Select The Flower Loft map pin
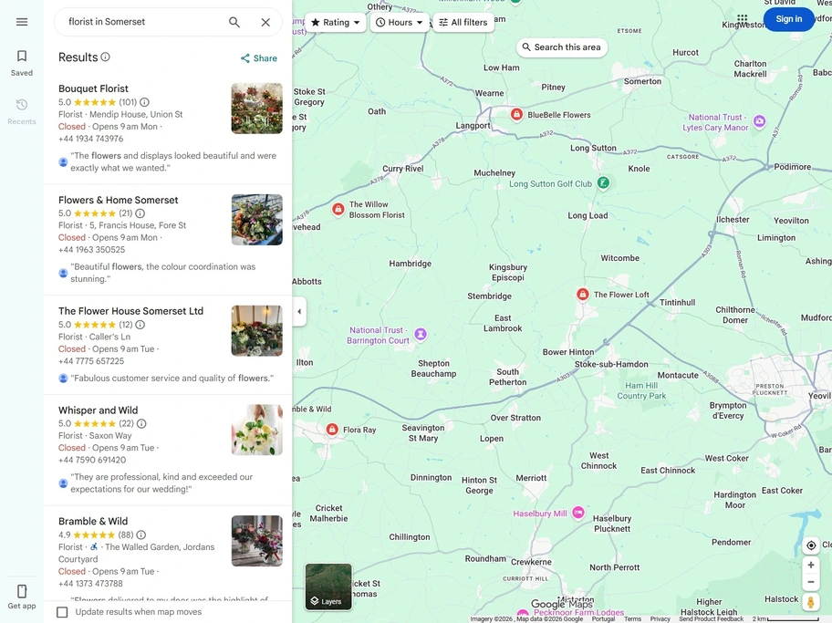The height and width of the screenshot is (623, 832). tap(583, 294)
